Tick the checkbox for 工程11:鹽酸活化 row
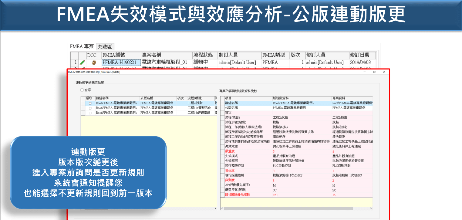This screenshot has height=220, width=462. (x=90, y=108)
